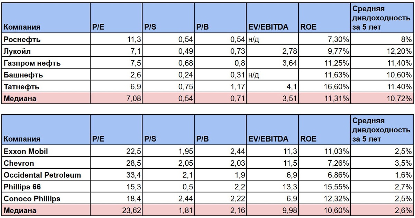Click Лукойл dividend yield 12,20%

click(x=382, y=51)
